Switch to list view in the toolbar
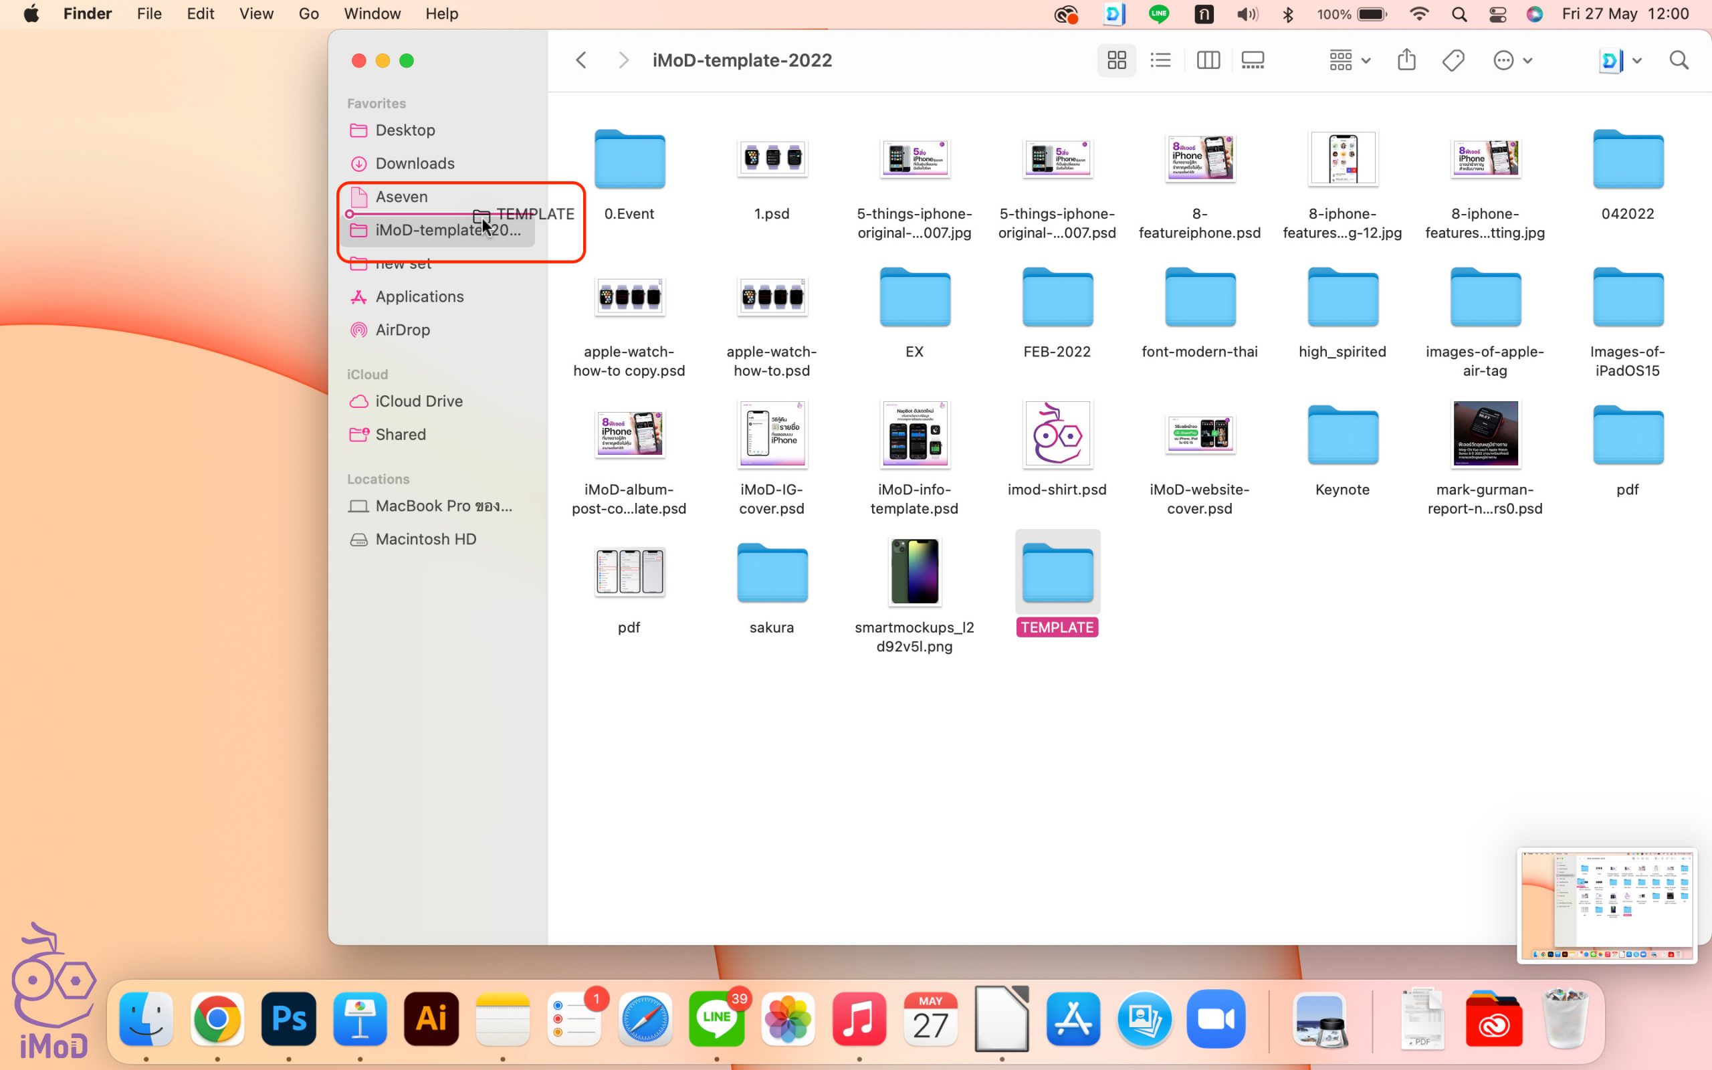1712x1070 pixels. (1160, 60)
